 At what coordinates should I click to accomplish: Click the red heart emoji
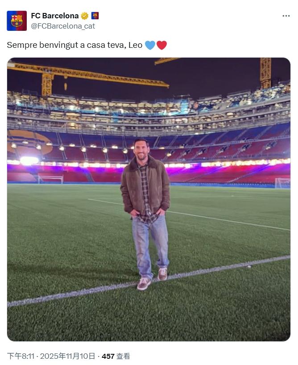[x=161, y=45]
